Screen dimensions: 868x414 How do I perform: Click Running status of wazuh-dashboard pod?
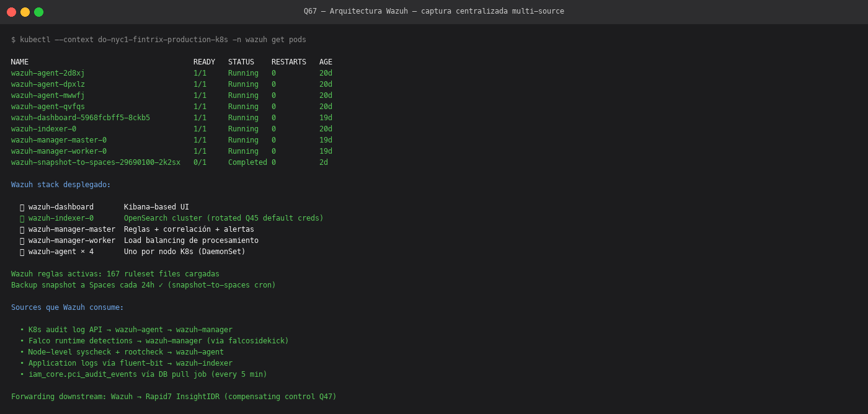tap(243, 118)
